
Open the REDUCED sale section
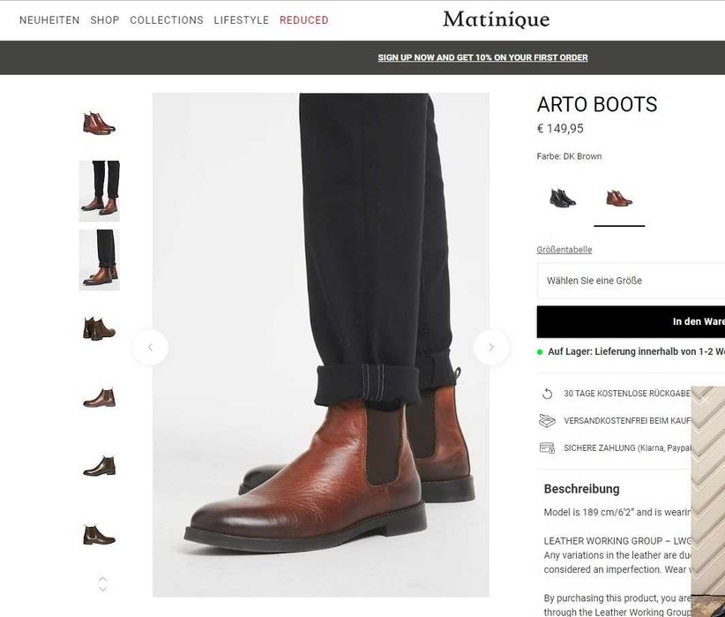pyautogui.click(x=304, y=20)
